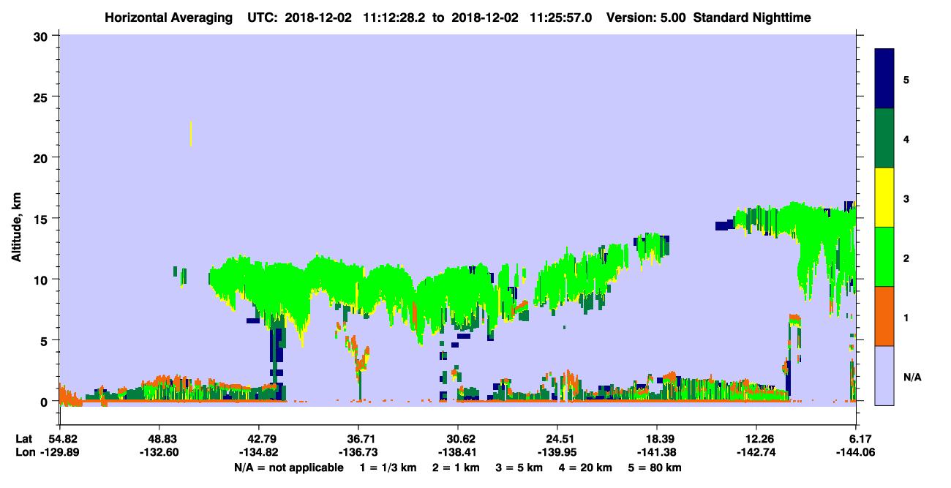Click the '4 = 20 km' legend entry
Viewport: 951px width, 488px height.
pyautogui.click(x=585, y=468)
